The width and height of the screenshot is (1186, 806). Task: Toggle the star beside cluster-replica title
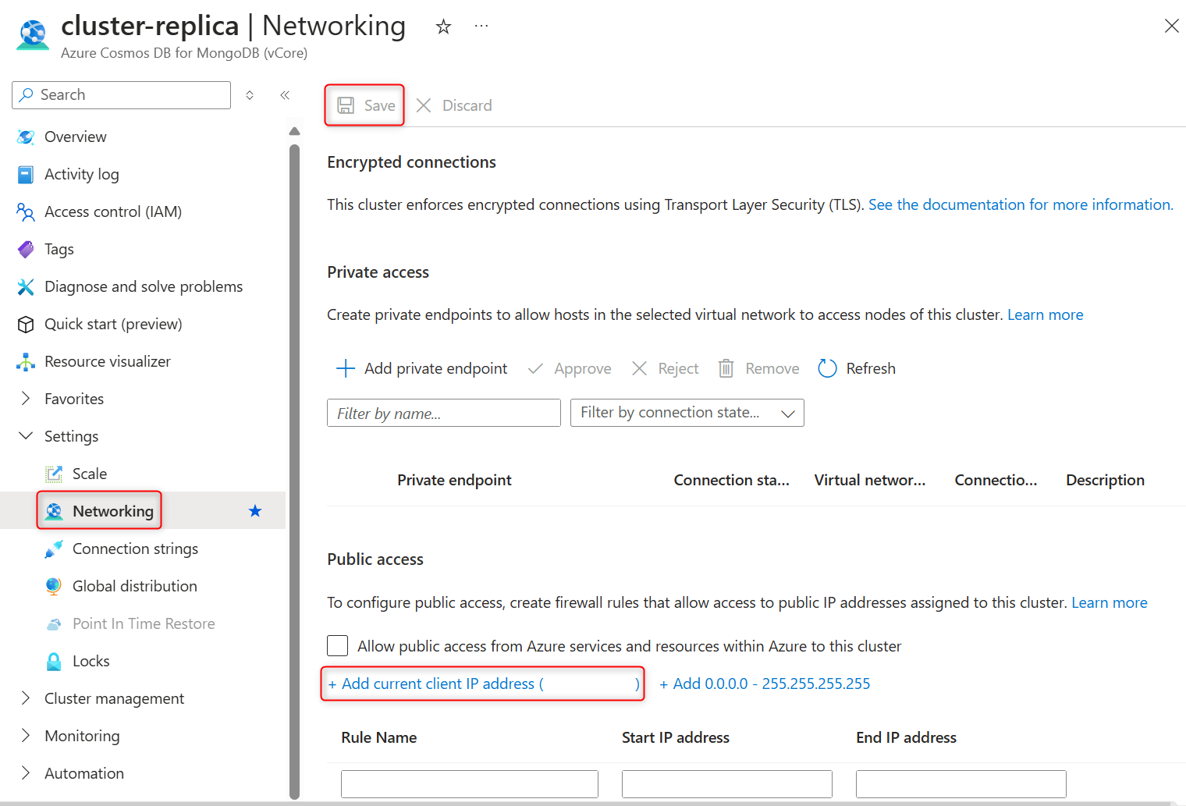tap(442, 26)
